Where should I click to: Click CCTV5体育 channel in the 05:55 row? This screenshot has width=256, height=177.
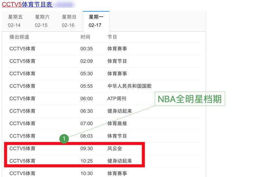pos(22,86)
